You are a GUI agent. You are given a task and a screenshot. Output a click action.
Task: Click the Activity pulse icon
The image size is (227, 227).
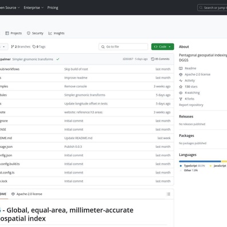[181, 80]
